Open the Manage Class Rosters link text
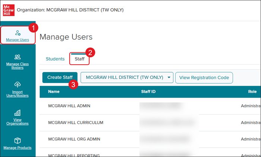The height and width of the screenshot is (157, 261). coord(18,66)
